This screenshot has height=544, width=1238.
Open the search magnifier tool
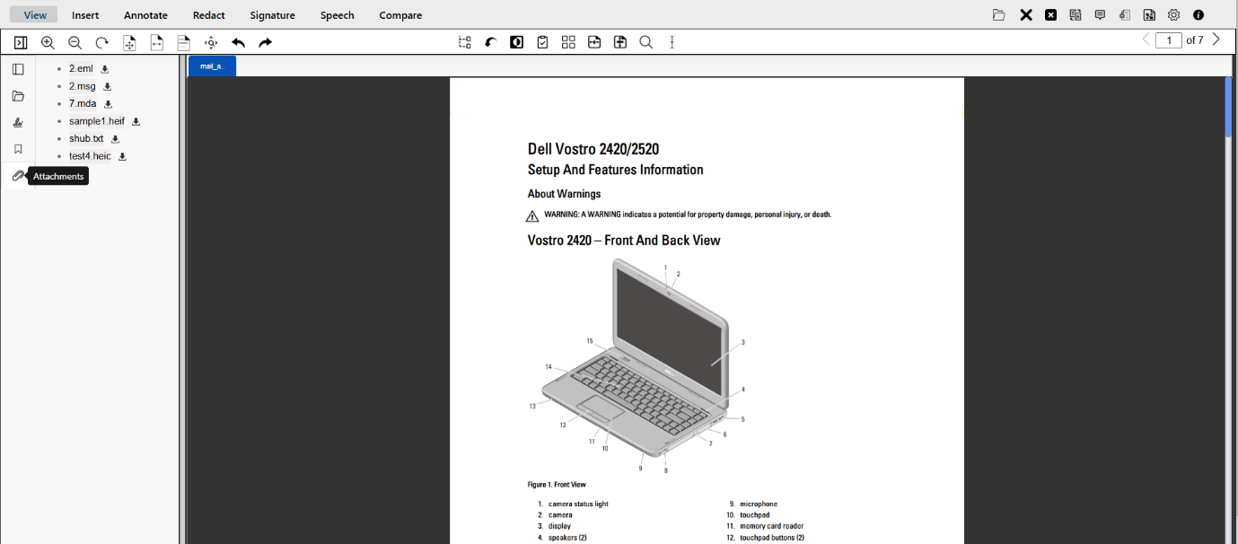tap(645, 42)
